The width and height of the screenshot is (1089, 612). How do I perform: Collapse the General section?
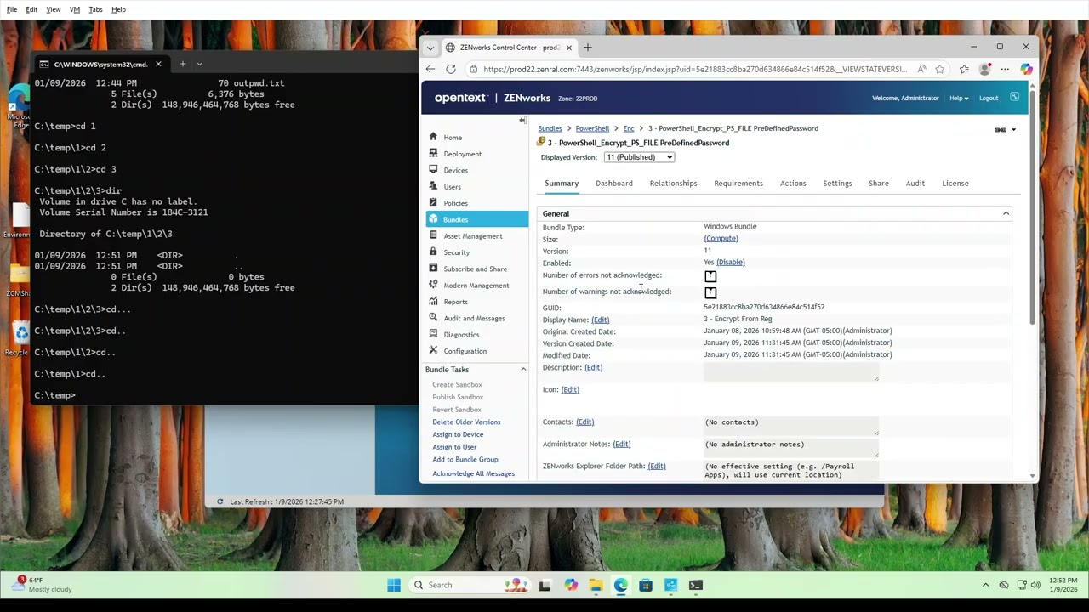1006,213
